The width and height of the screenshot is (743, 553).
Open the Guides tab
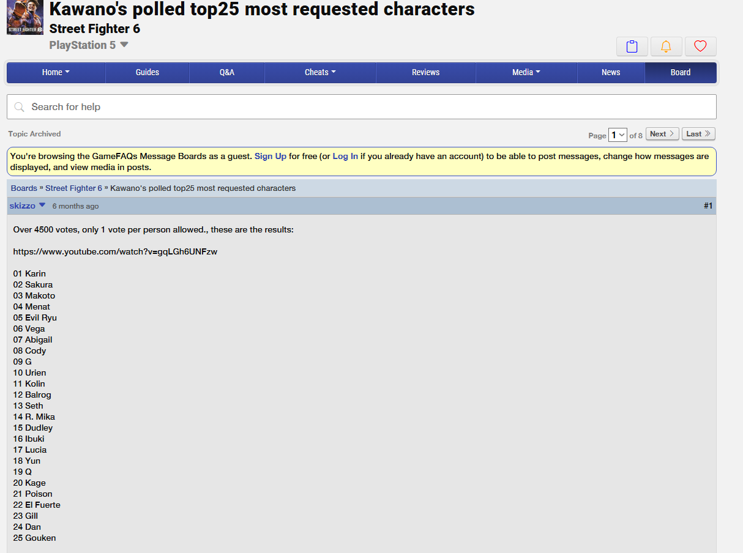tap(147, 72)
